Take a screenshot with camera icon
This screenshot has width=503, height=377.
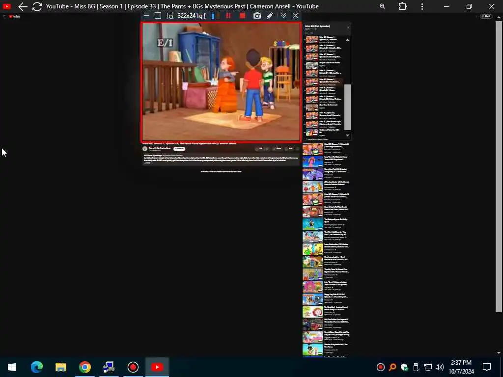[257, 16]
